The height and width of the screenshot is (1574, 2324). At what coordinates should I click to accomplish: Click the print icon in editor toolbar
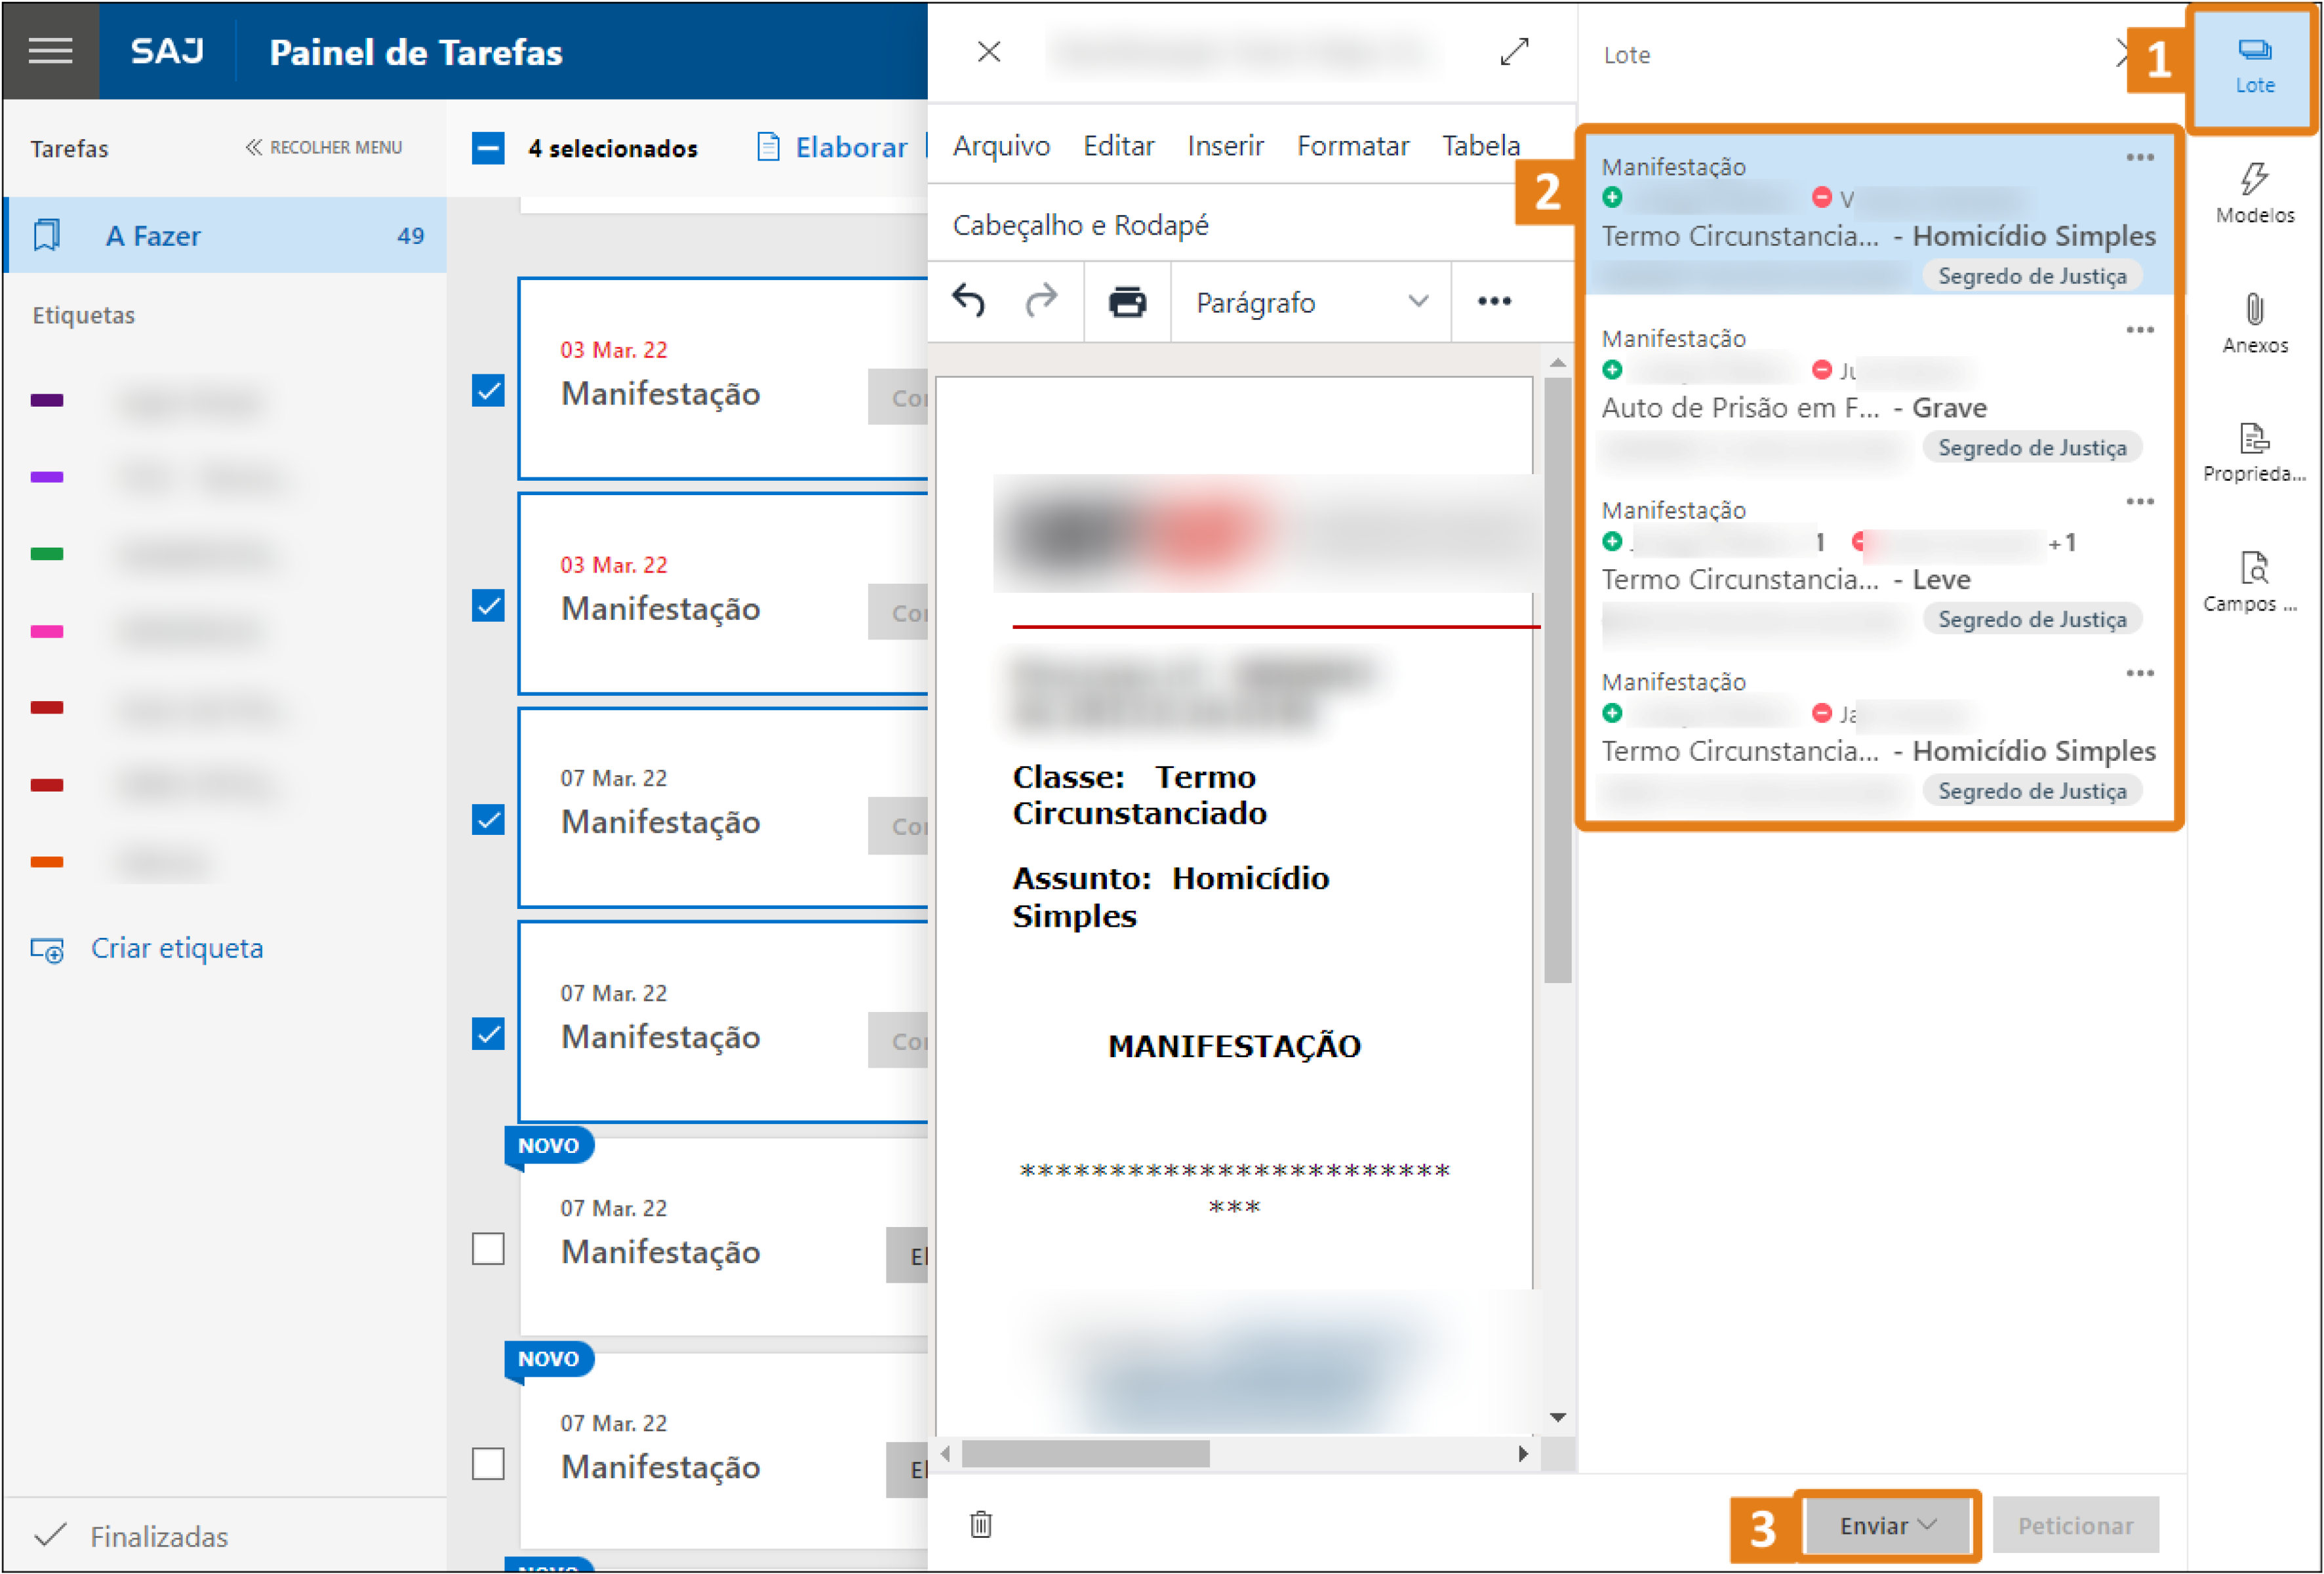(x=1127, y=301)
